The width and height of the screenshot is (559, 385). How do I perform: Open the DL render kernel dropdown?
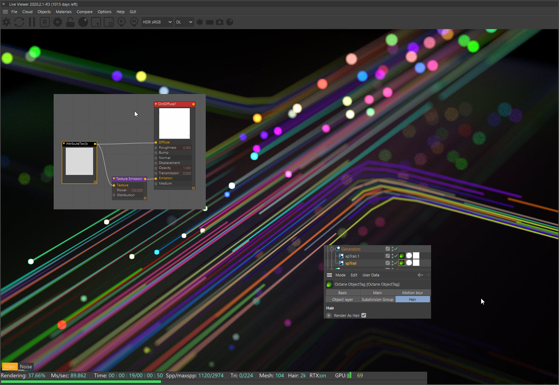(x=184, y=22)
